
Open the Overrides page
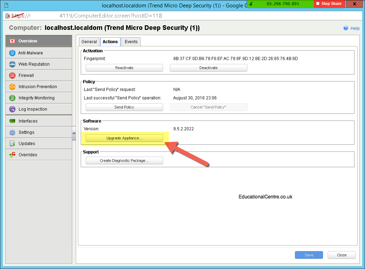pos(28,155)
